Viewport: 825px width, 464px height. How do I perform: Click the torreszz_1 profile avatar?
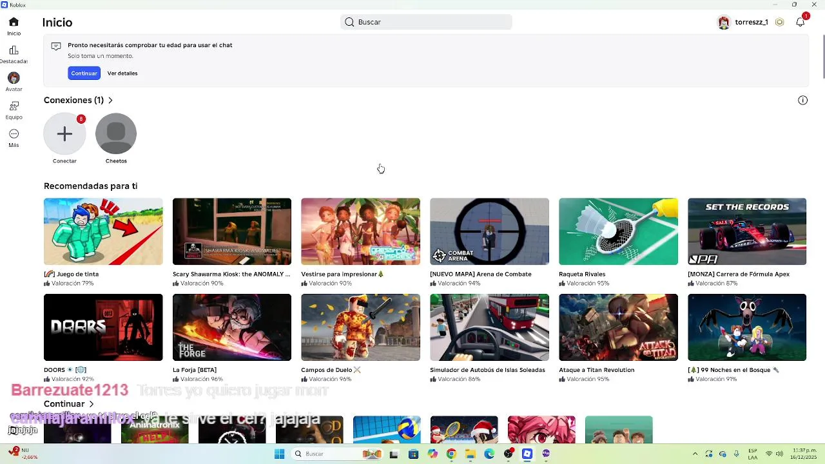point(724,23)
